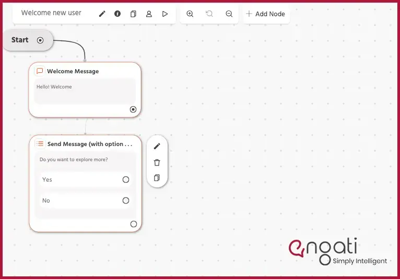Screen dimensions: 400x279
Task: Select the No option row
Action: coord(85,200)
